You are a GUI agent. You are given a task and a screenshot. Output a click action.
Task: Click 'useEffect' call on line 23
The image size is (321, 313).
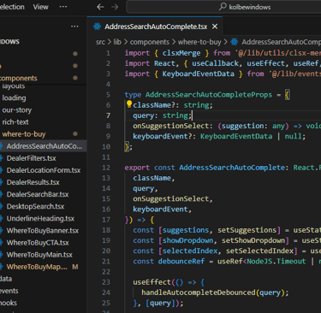click(152, 282)
